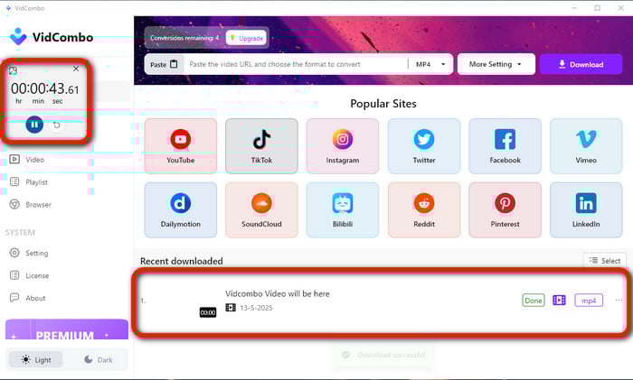Open the Playlist section in sidebar
This screenshot has width=633, height=380.
click(x=29, y=182)
